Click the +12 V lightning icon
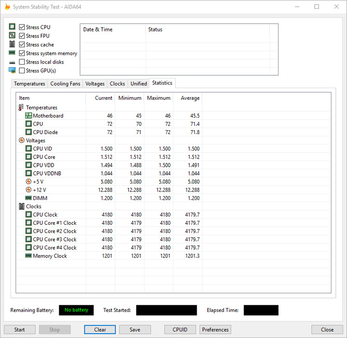Image resolution: width=347 pixels, height=338 pixels. coord(28,189)
